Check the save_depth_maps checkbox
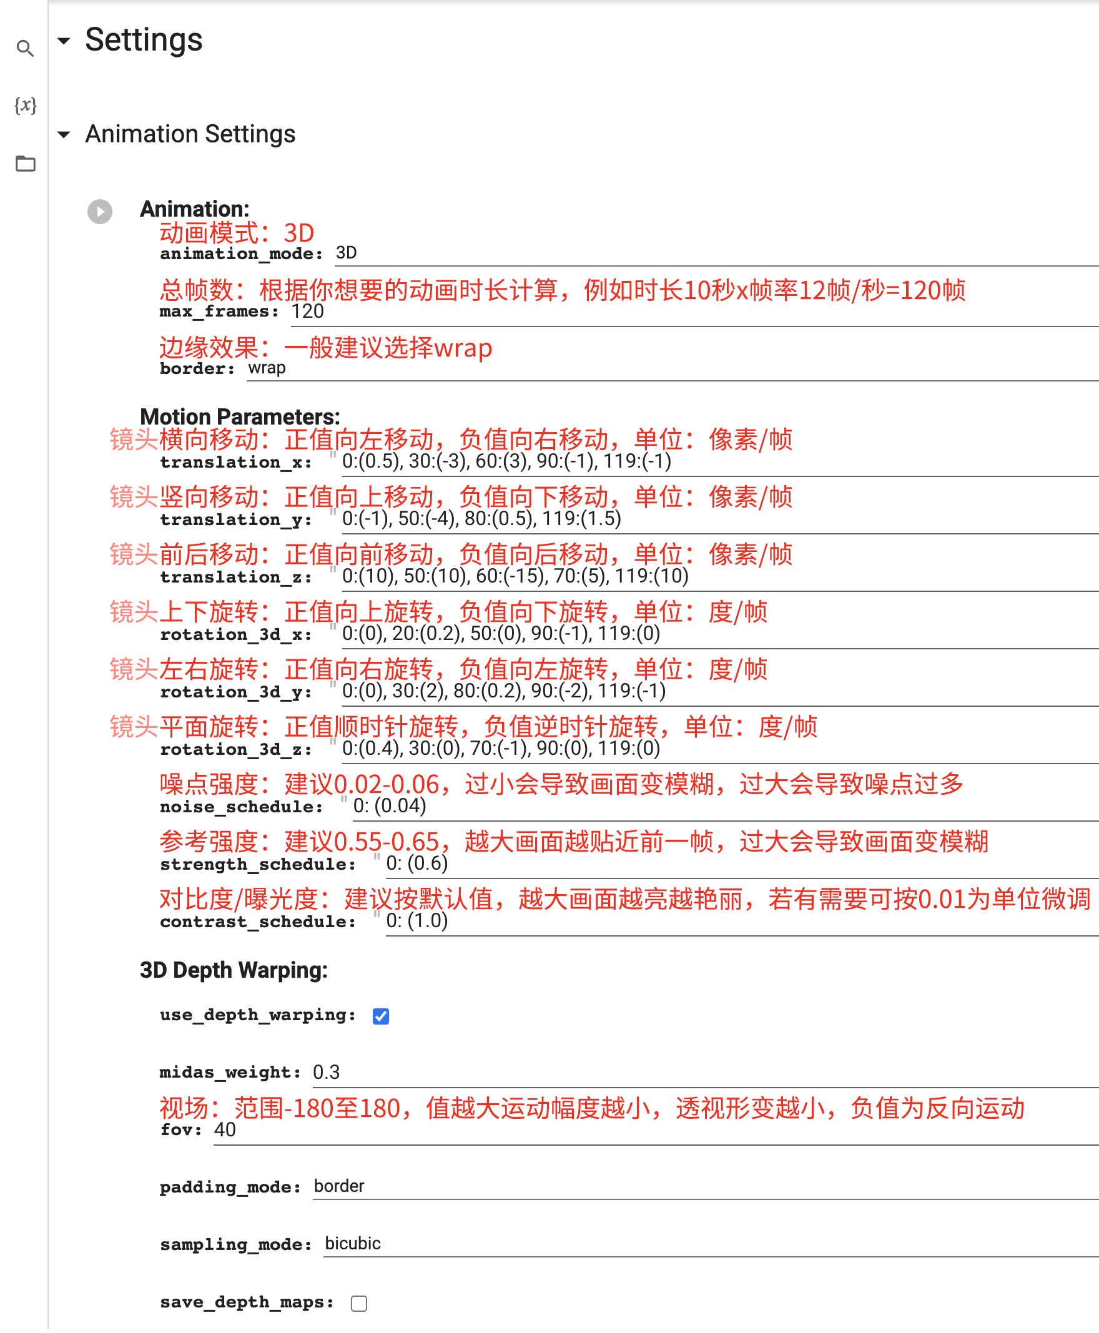Viewport: 1099px width, 1333px height. click(359, 1304)
